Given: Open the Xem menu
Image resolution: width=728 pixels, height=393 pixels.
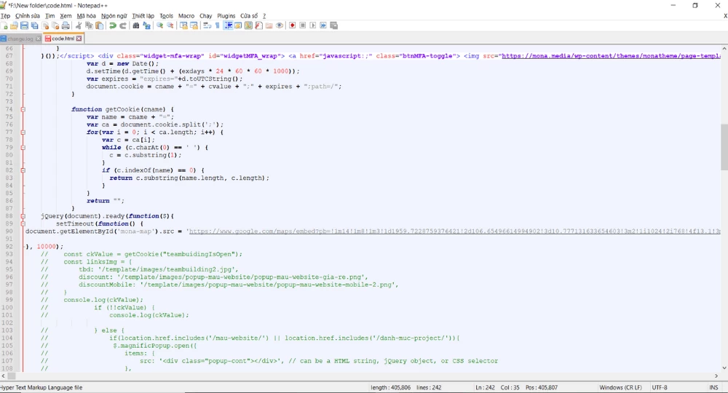Looking at the screenshot, I should (66, 16).
